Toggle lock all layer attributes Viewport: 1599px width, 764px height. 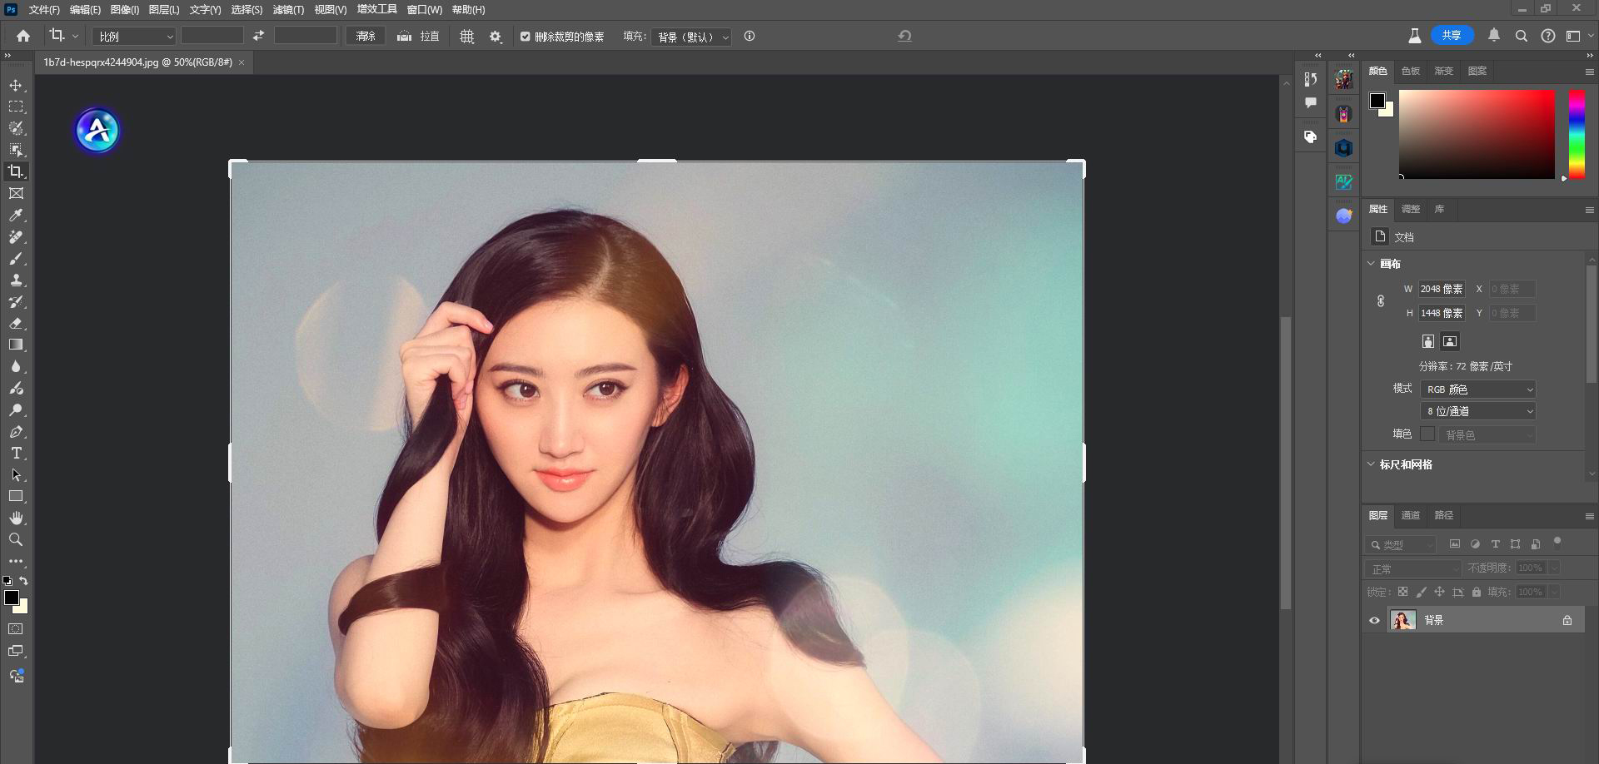(1477, 592)
